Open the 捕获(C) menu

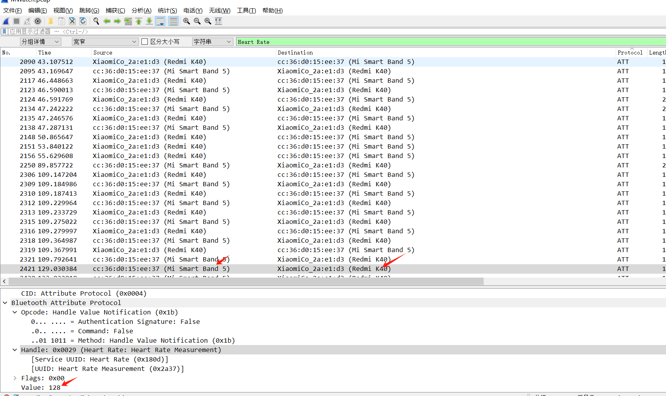(x=116, y=11)
